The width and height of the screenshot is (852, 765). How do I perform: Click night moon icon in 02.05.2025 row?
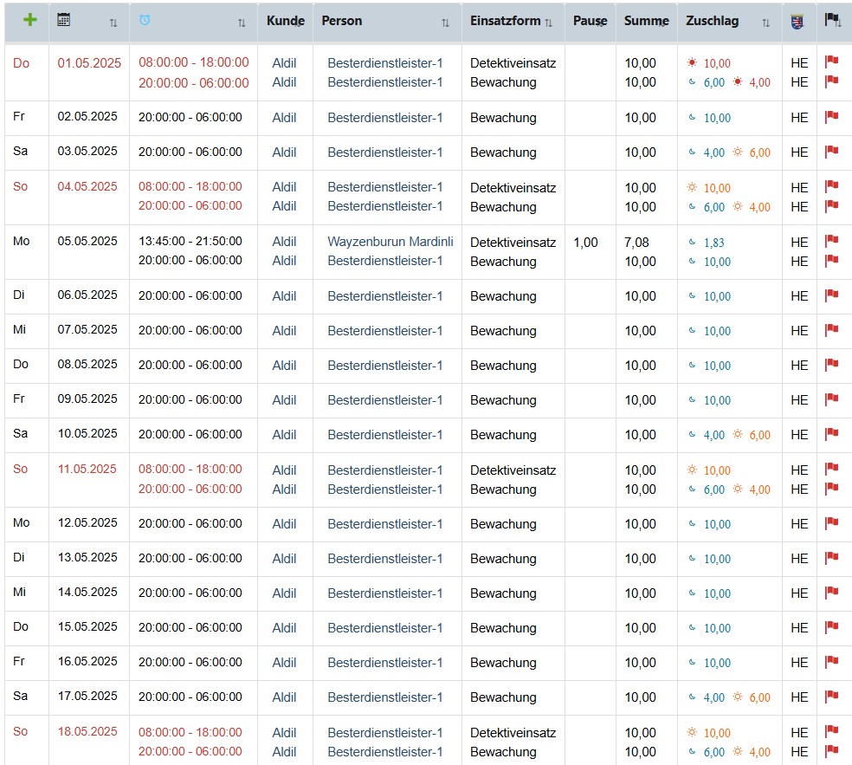pos(692,117)
